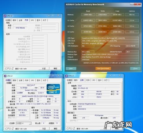Click the Xeon E3-1230 V2 specification field
143x133 pixels.
pyautogui.click(x=38, y=96)
